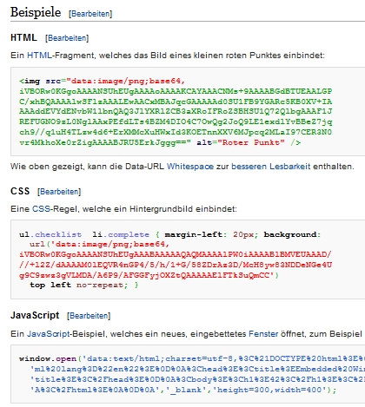Click Bearbeiten link next to Beispiele heading
Image resolution: width=365 pixels, height=407 pixels.
[x=90, y=14]
